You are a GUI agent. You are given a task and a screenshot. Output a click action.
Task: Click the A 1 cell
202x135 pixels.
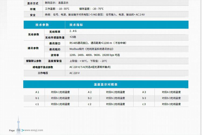coord(37,92)
